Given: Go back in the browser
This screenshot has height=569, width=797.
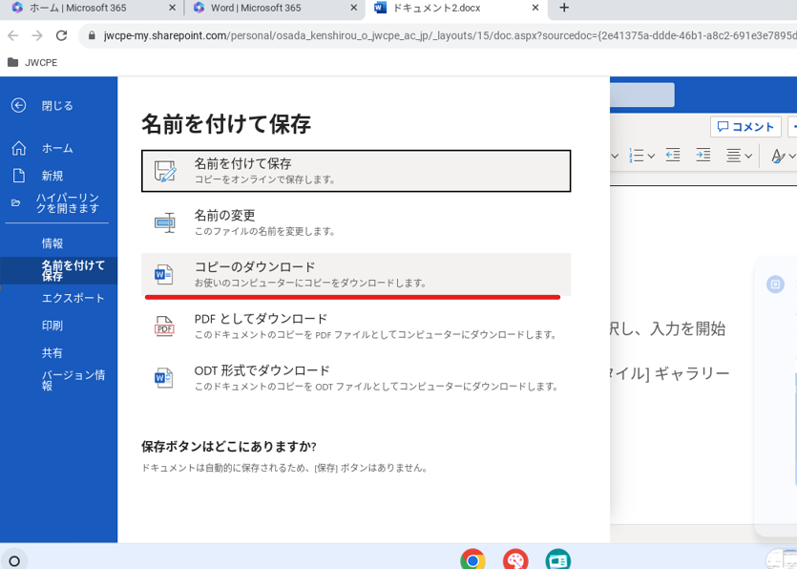Looking at the screenshot, I should (x=13, y=35).
